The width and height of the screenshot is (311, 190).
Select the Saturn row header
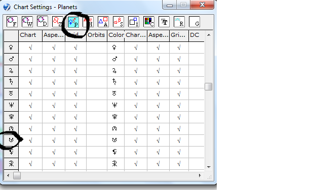tap(11, 82)
